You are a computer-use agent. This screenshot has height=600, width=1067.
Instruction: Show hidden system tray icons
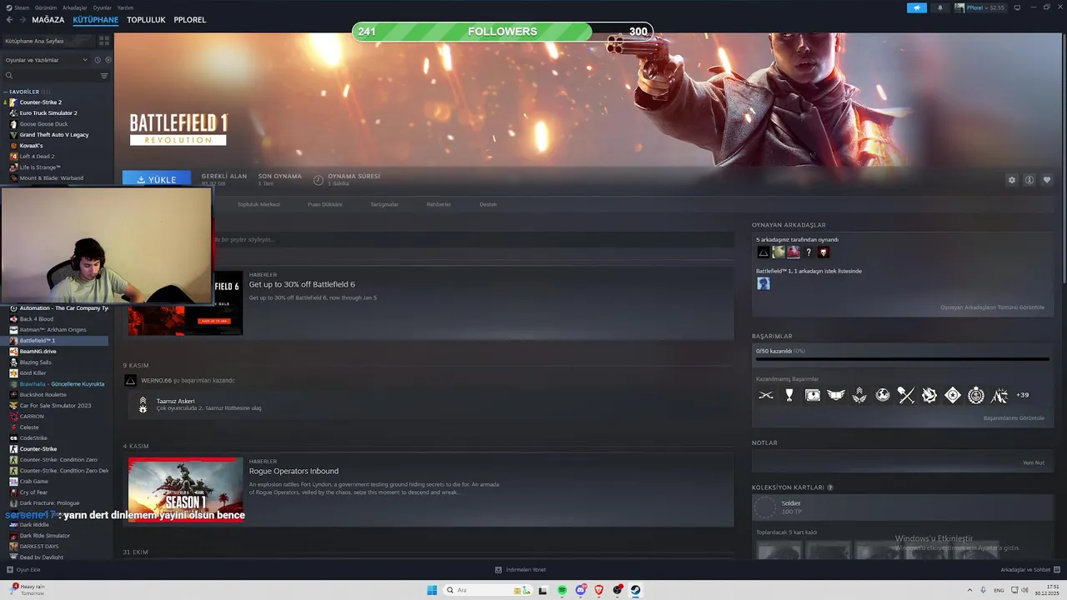[970, 590]
